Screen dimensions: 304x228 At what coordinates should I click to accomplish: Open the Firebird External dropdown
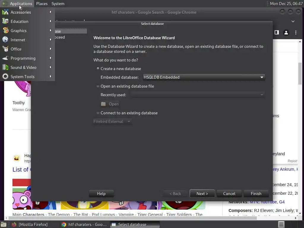tap(113, 121)
